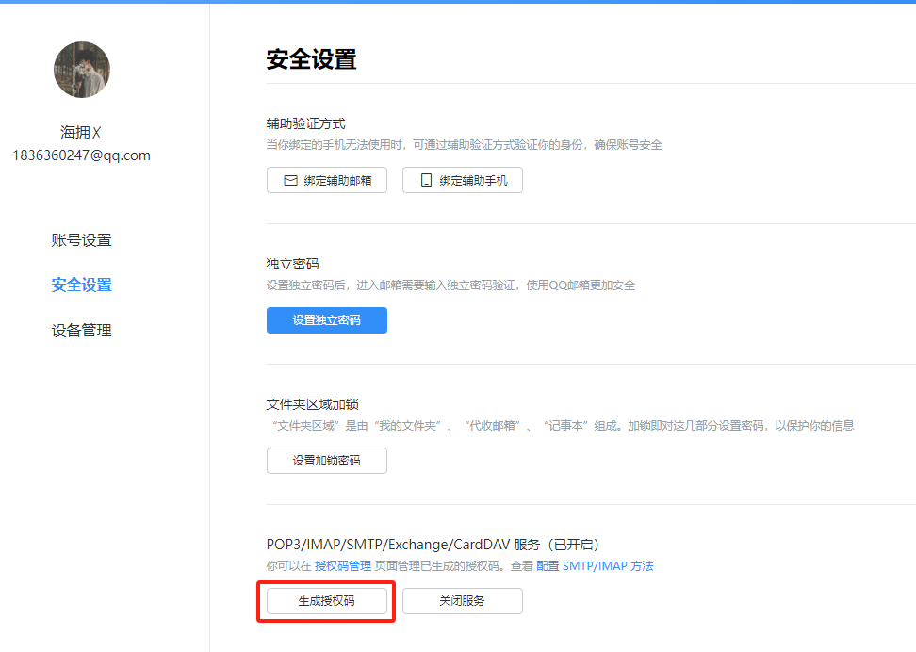Select the email address 1836360247@qq.com

click(81, 155)
